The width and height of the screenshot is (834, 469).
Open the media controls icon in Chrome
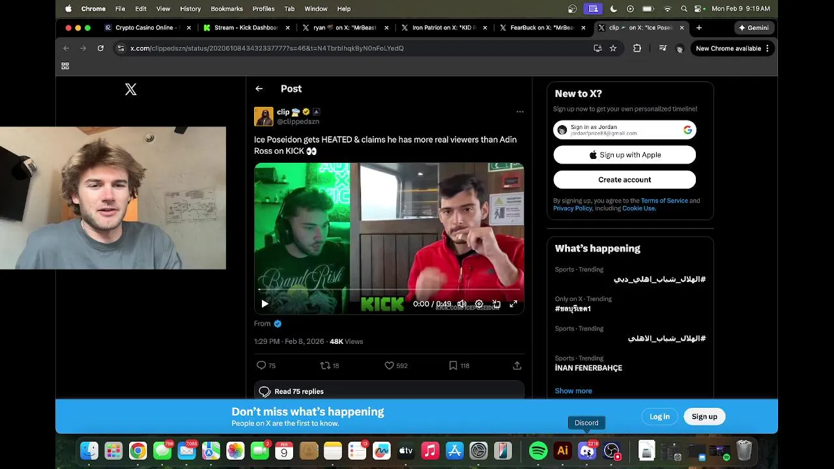click(x=663, y=48)
